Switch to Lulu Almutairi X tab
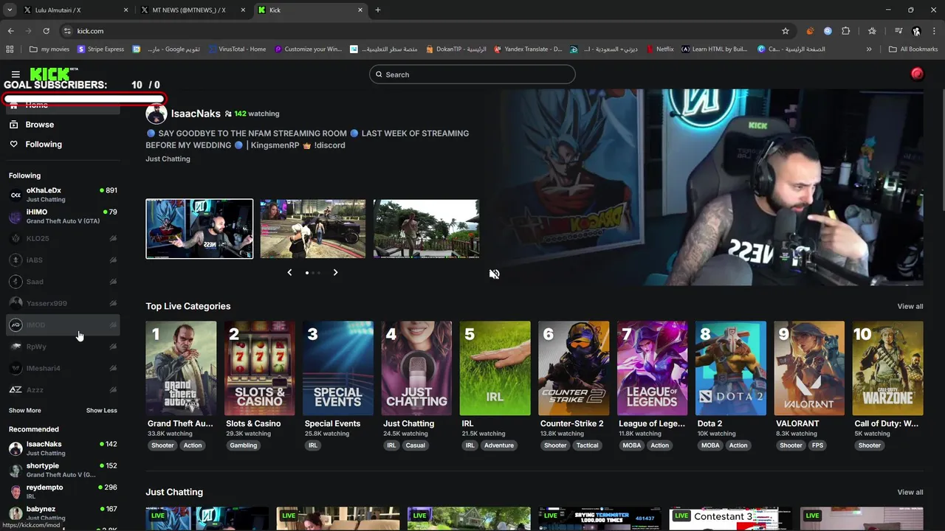The image size is (945, 531). 74,10
